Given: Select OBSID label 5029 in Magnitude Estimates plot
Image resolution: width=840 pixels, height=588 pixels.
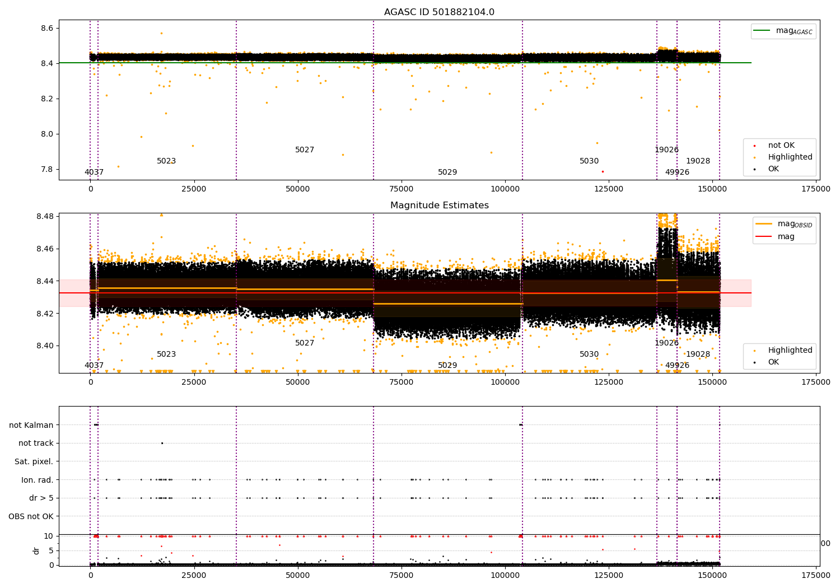Looking at the screenshot, I should tap(447, 366).
